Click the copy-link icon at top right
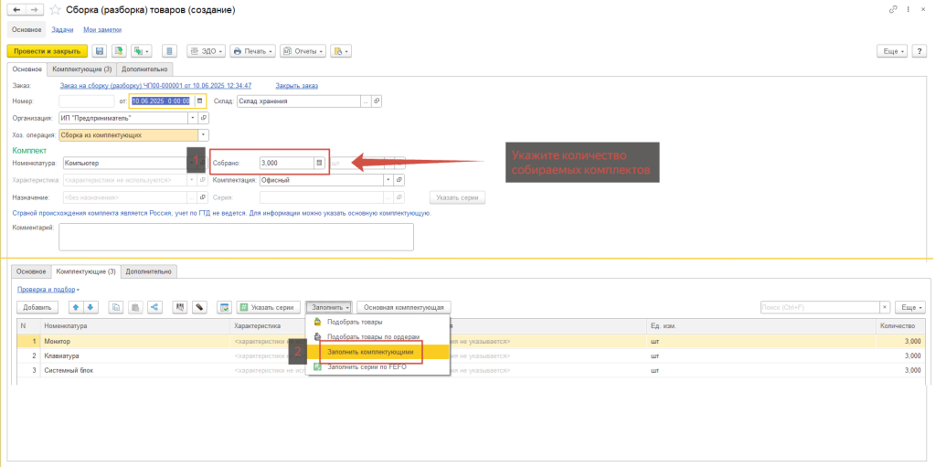 (893, 10)
